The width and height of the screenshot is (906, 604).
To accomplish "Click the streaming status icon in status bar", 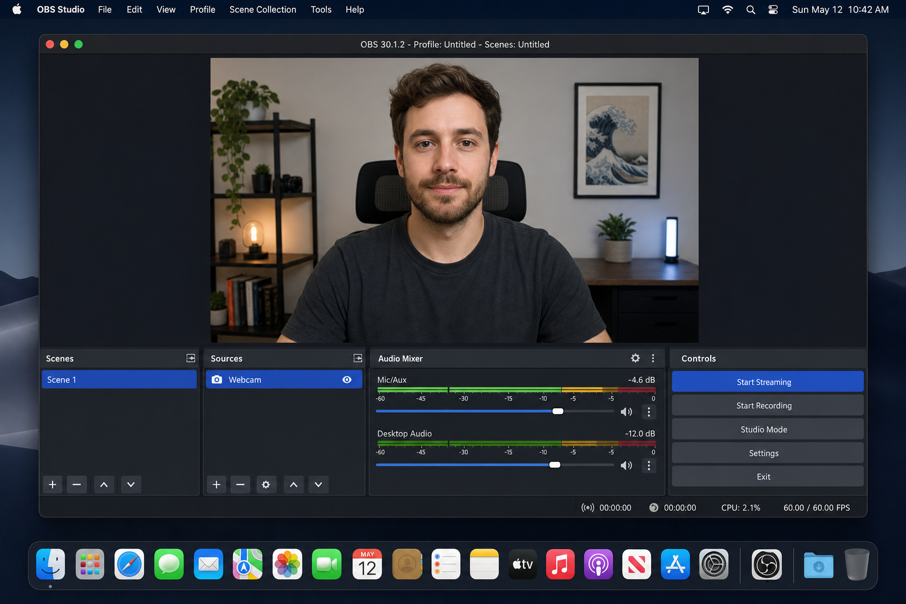I will (x=587, y=507).
